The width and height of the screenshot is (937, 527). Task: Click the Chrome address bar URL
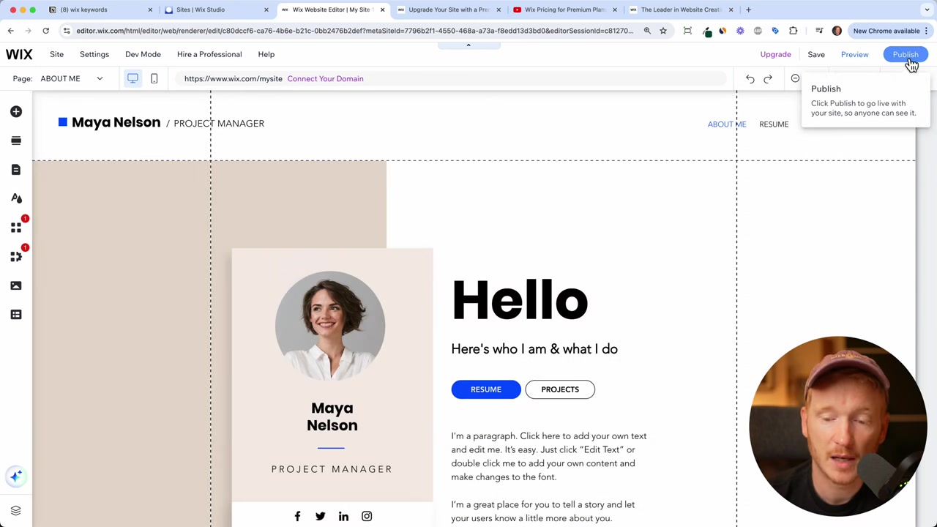pyautogui.click(x=355, y=31)
